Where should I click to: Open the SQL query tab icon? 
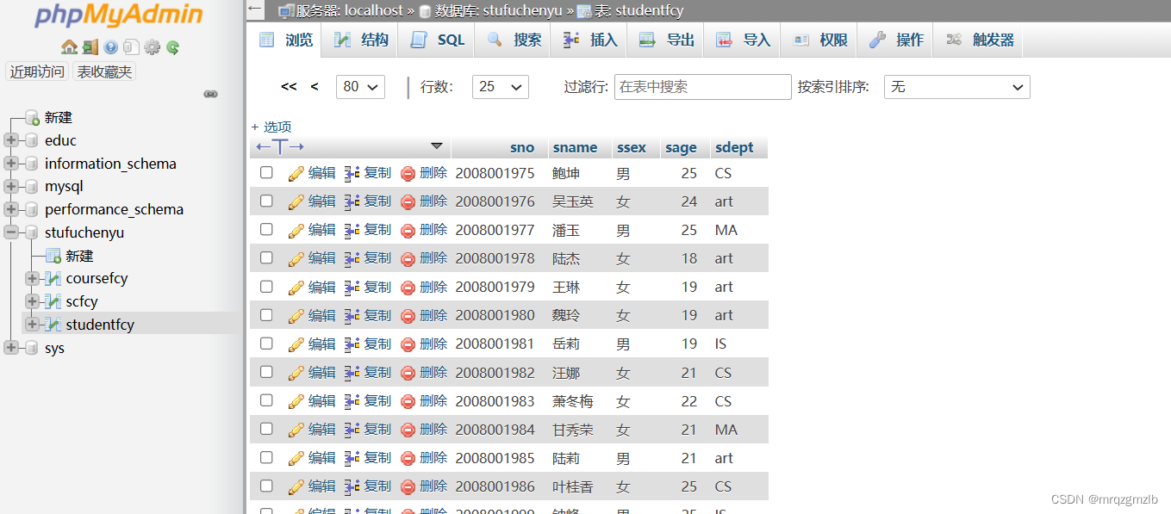click(435, 39)
